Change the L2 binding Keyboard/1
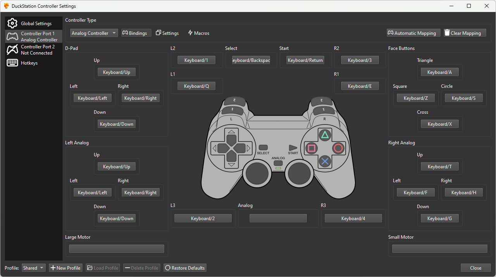 click(196, 60)
